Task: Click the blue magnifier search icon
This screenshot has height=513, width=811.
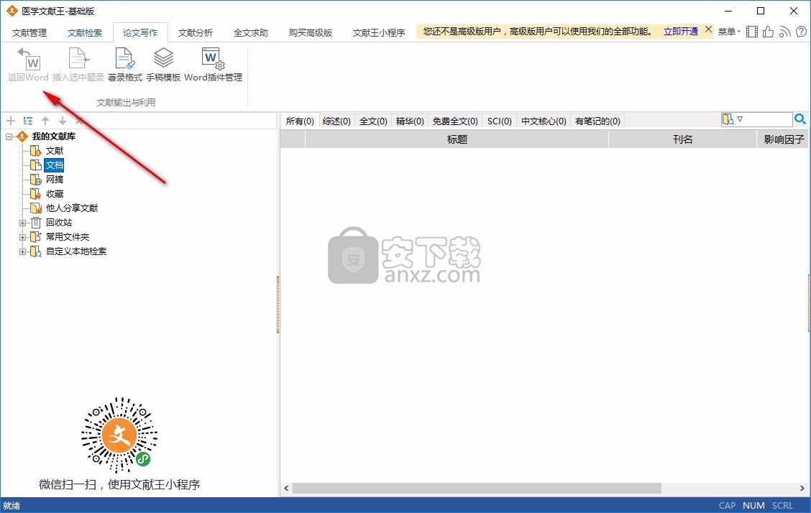Action: tap(800, 119)
